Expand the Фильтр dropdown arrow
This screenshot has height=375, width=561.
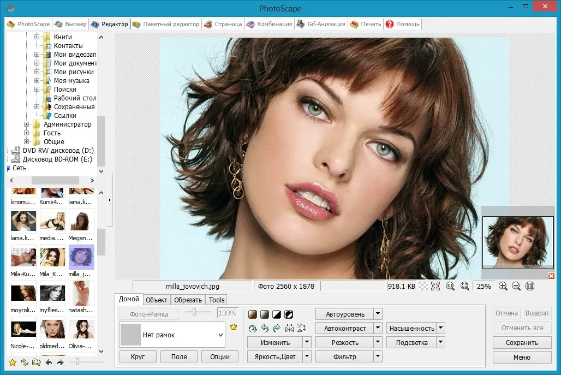click(378, 356)
